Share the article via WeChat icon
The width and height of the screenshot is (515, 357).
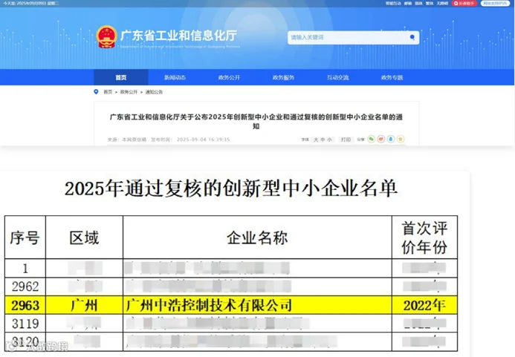[371, 139]
